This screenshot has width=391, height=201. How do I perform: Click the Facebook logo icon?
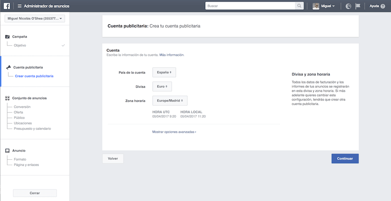point(7,6)
